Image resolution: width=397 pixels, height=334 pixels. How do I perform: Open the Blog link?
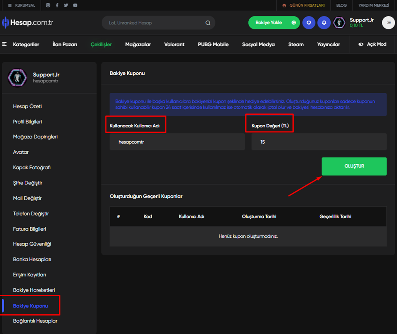tap(341, 5)
